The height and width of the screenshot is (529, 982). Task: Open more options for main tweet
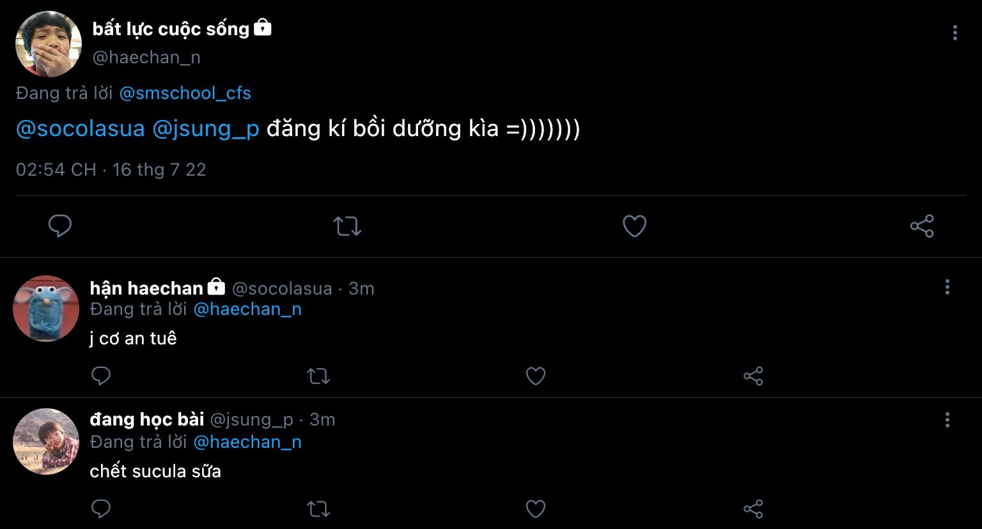click(955, 33)
